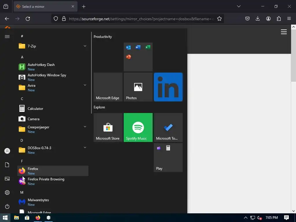The image size is (296, 222).
Task: Open the user account icon in Start
Action: pos(7,151)
